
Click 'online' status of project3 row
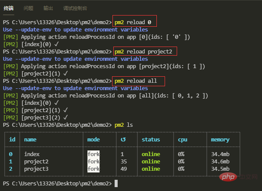151,169
